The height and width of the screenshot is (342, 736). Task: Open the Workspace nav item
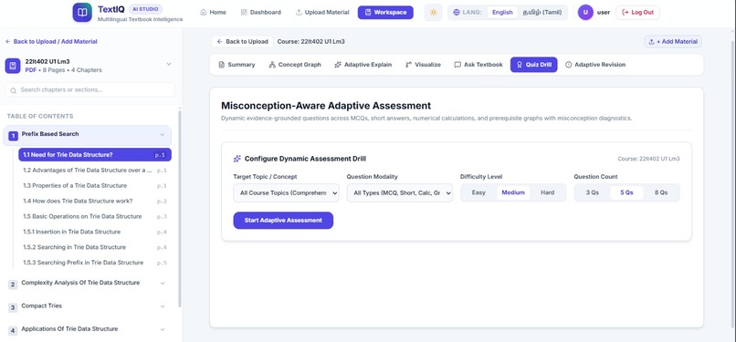pos(385,12)
